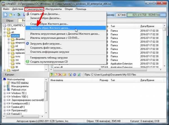Click the Add files icon in catalog toolbar
169x125 pixels.
(x=56, y=75)
